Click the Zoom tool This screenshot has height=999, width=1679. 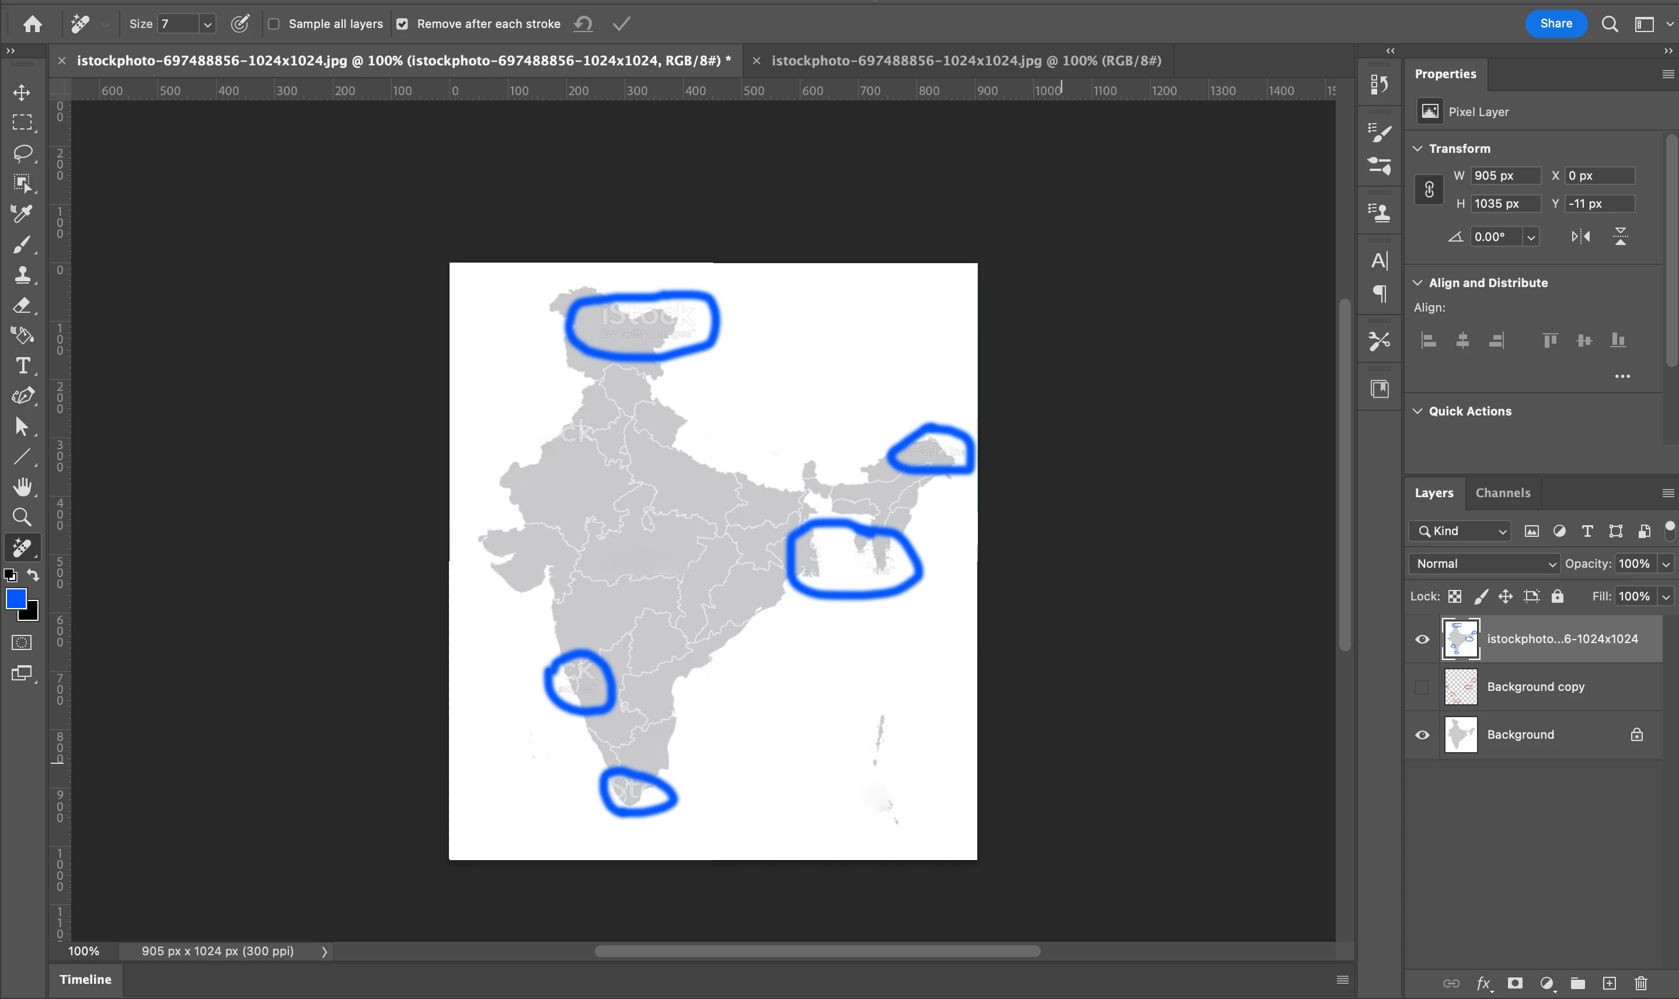22,516
